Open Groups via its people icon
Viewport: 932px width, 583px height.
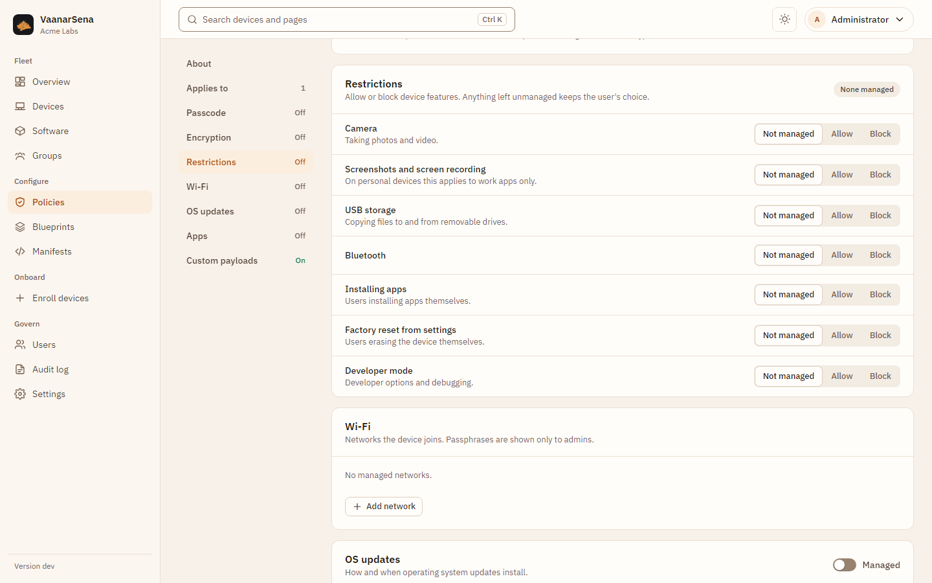tap(20, 155)
